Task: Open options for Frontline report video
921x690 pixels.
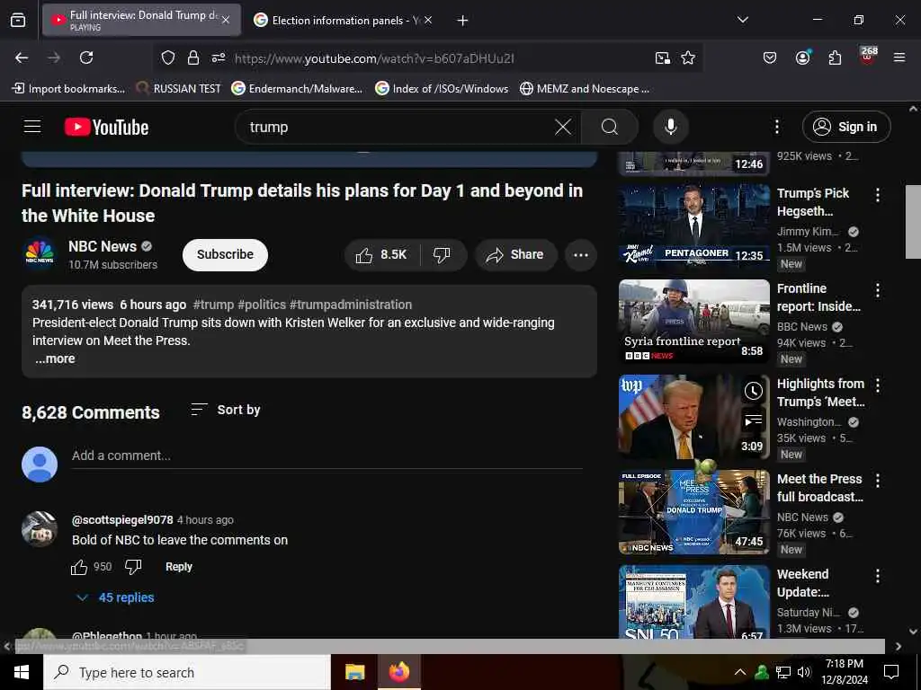Action: click(x=878, y=290)
